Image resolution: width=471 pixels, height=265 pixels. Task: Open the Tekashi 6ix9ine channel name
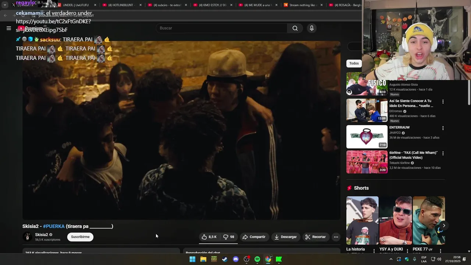(400, 163)
